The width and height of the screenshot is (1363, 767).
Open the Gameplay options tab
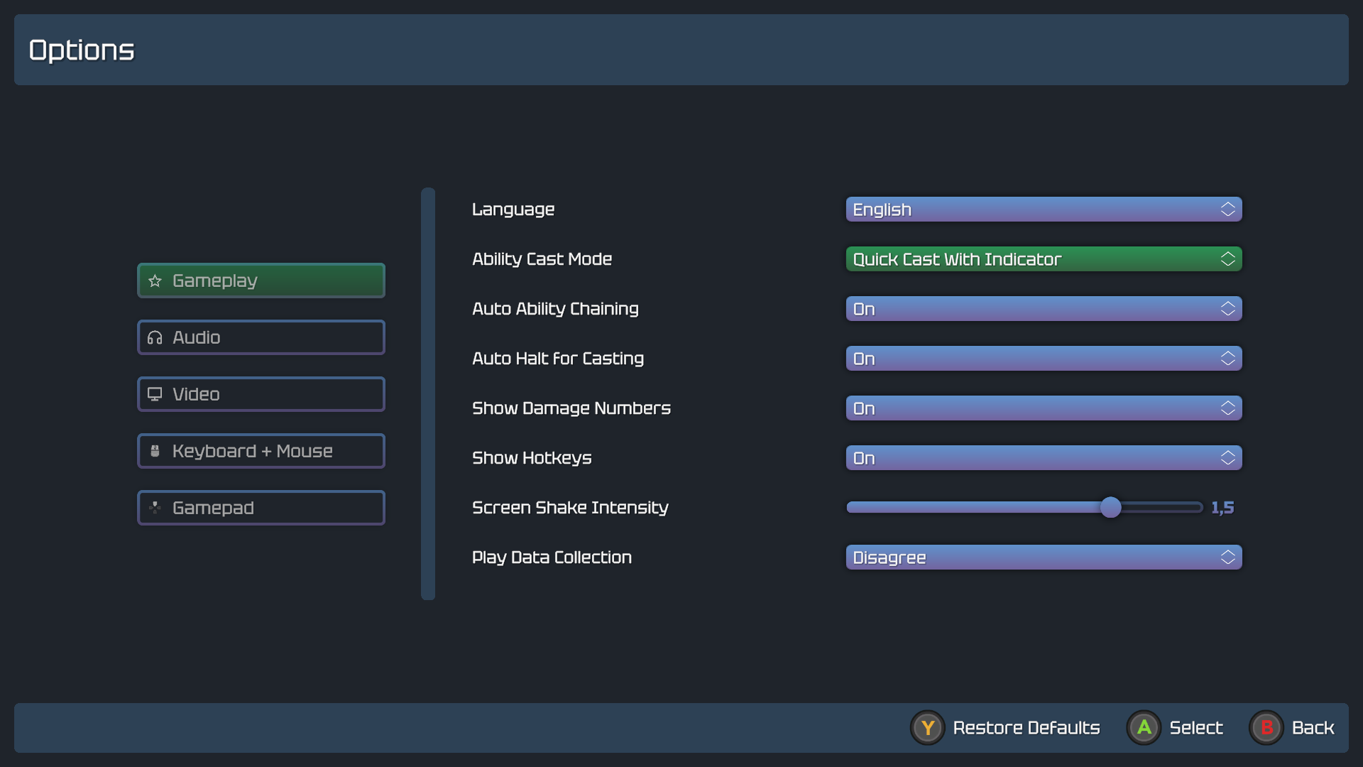pyautogui.click(x=261, y=281)
